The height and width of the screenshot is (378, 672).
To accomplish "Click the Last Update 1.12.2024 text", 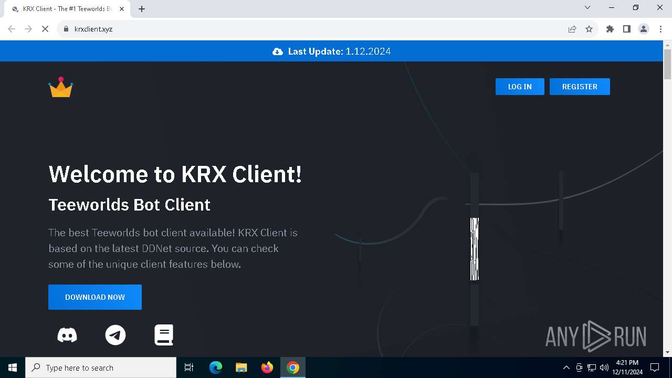I will pos(339,51).
